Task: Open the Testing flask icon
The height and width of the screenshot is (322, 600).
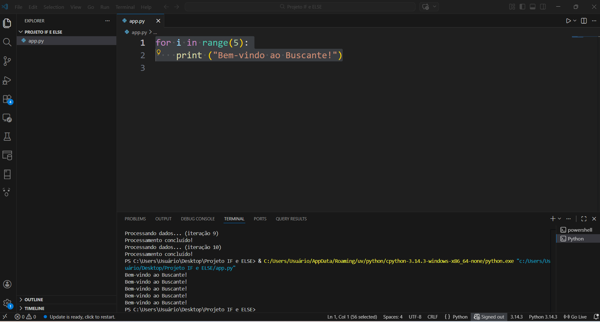Action: pyautogui.click(x=7, y=137)
